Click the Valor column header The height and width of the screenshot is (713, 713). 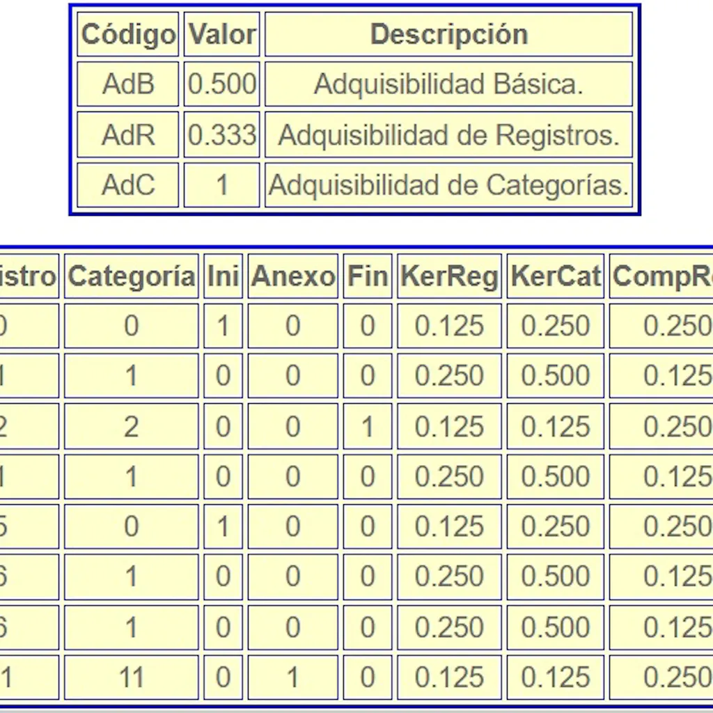(222, 34)
